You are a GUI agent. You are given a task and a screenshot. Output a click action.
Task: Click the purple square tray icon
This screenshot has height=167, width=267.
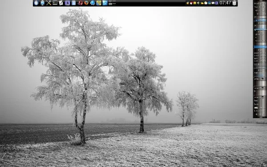pyautogui.click(x=217, y=3)
